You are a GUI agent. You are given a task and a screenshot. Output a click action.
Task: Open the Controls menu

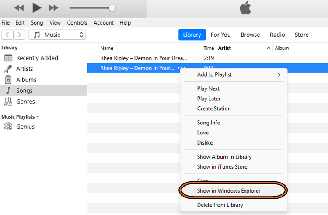(x=77, y=23)
